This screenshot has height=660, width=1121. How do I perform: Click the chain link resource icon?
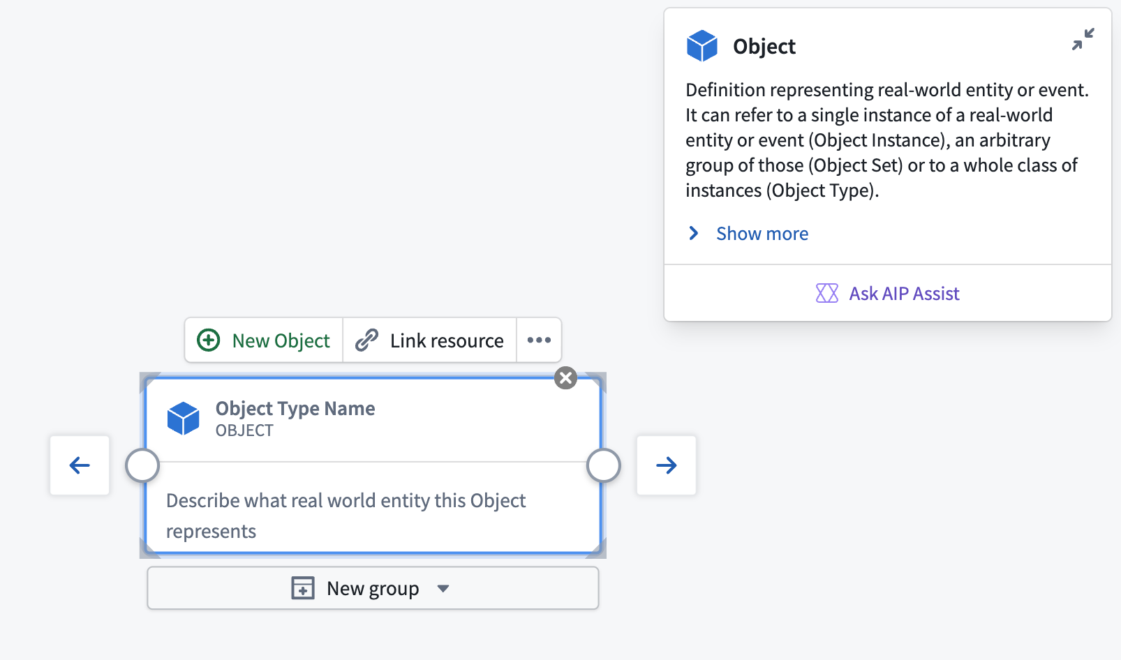[366, 340]
